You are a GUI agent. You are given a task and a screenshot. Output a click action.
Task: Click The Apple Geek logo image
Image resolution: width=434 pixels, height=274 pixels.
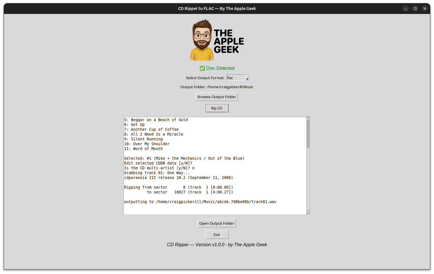[x=217, y=40]
